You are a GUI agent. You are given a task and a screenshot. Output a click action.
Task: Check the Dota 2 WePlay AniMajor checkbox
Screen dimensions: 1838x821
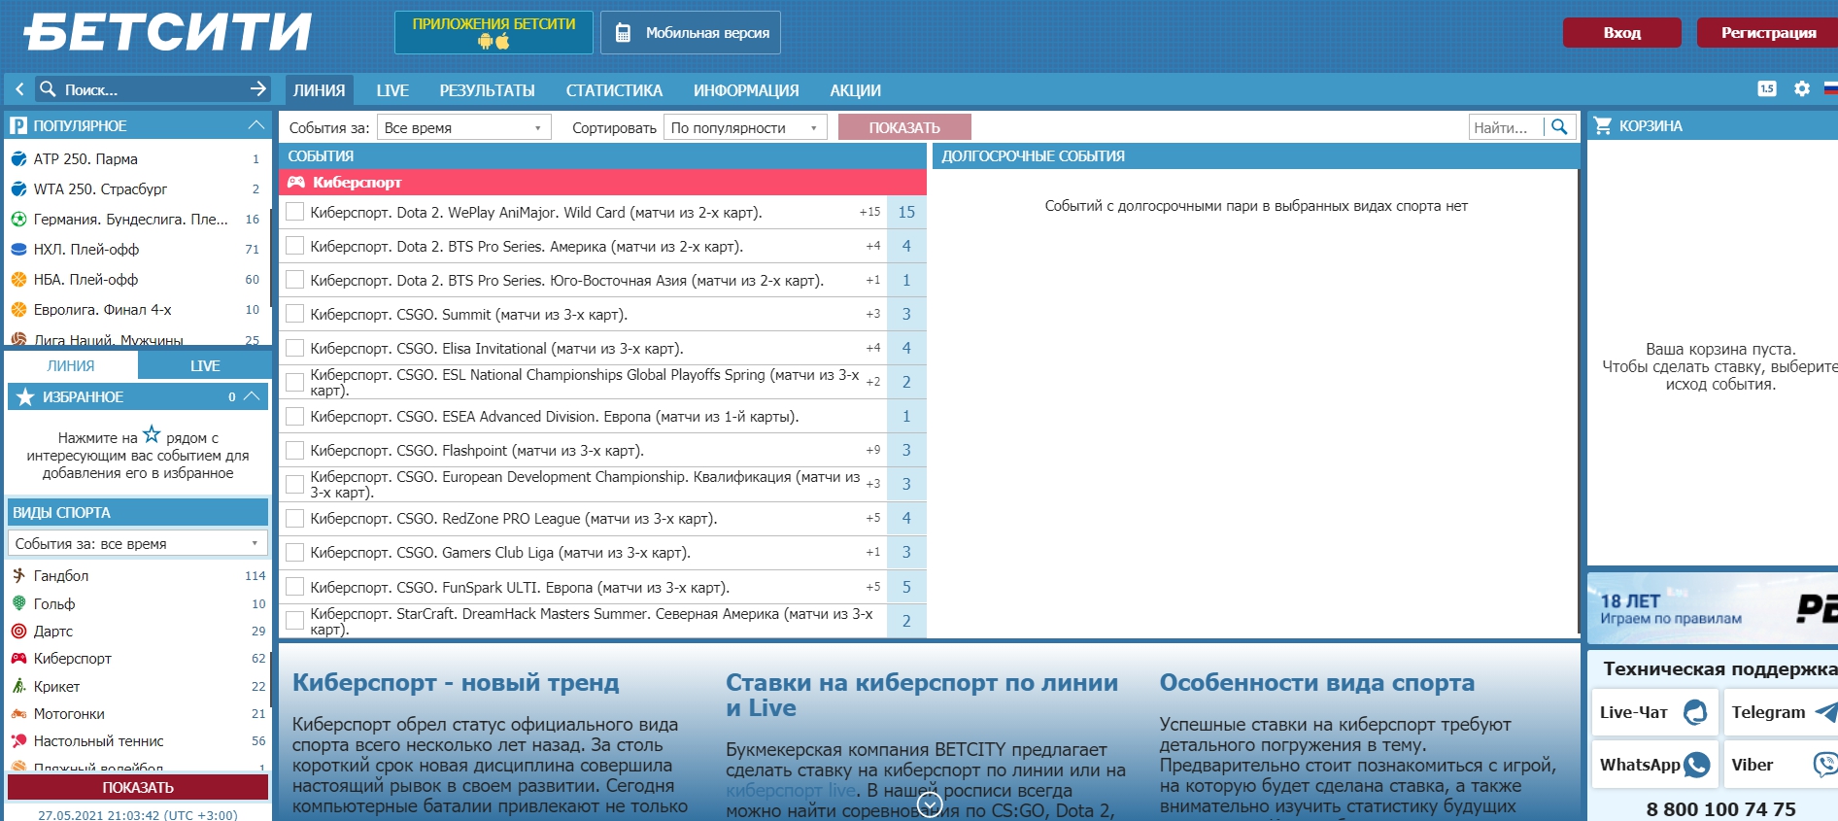[295, 212]
